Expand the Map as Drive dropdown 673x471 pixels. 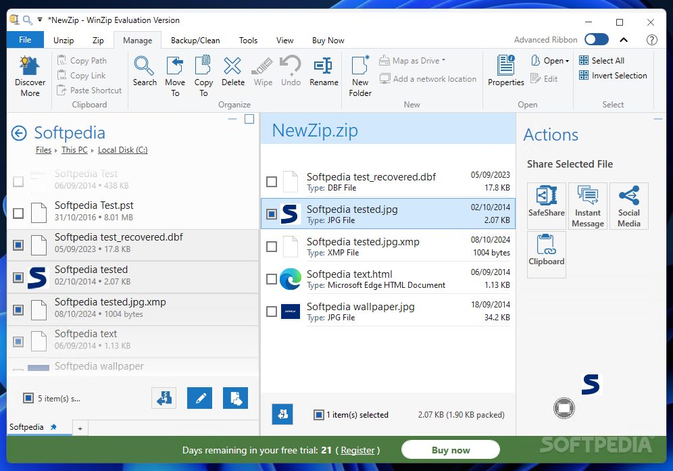pyautogui.click(x=444, y=60)
